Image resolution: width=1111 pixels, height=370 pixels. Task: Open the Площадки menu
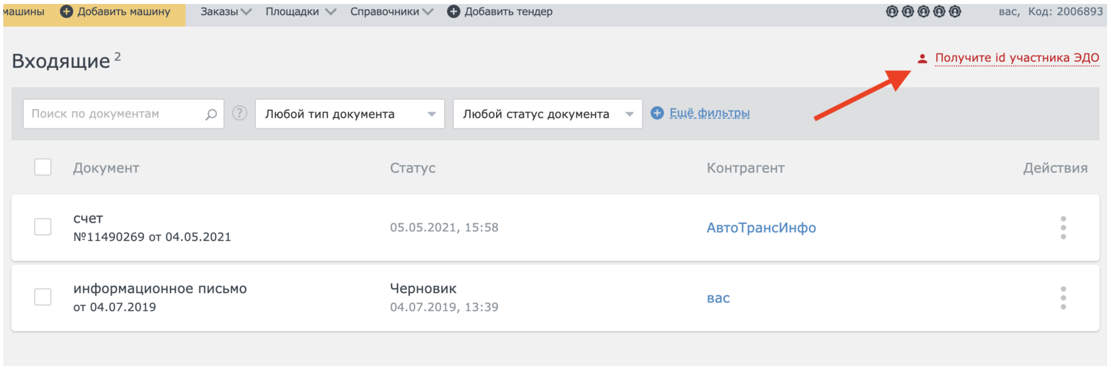(x=300, y=12)
